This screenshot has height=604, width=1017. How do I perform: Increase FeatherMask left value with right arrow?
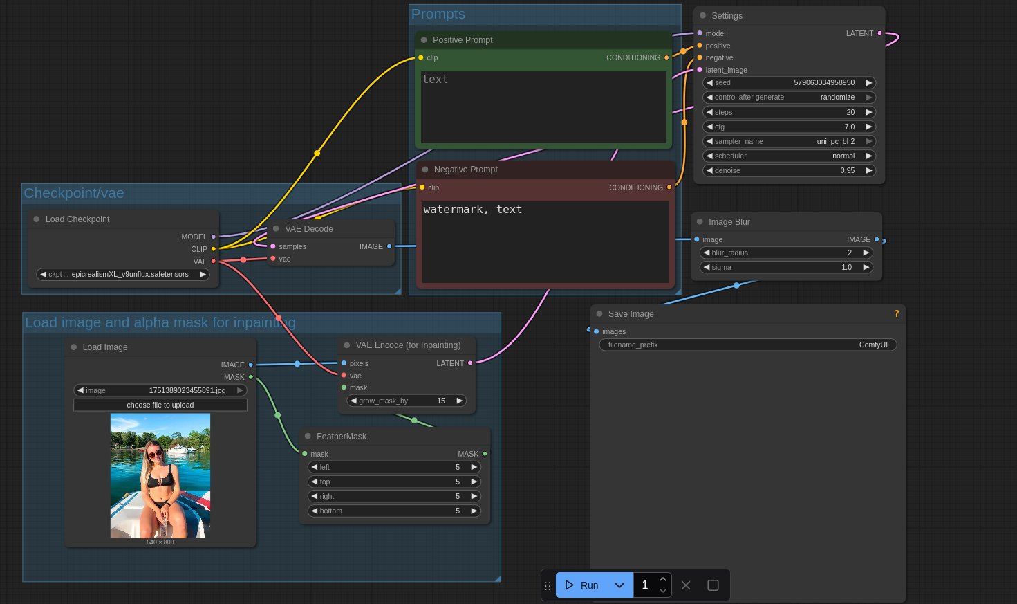[x=474, y=467]
